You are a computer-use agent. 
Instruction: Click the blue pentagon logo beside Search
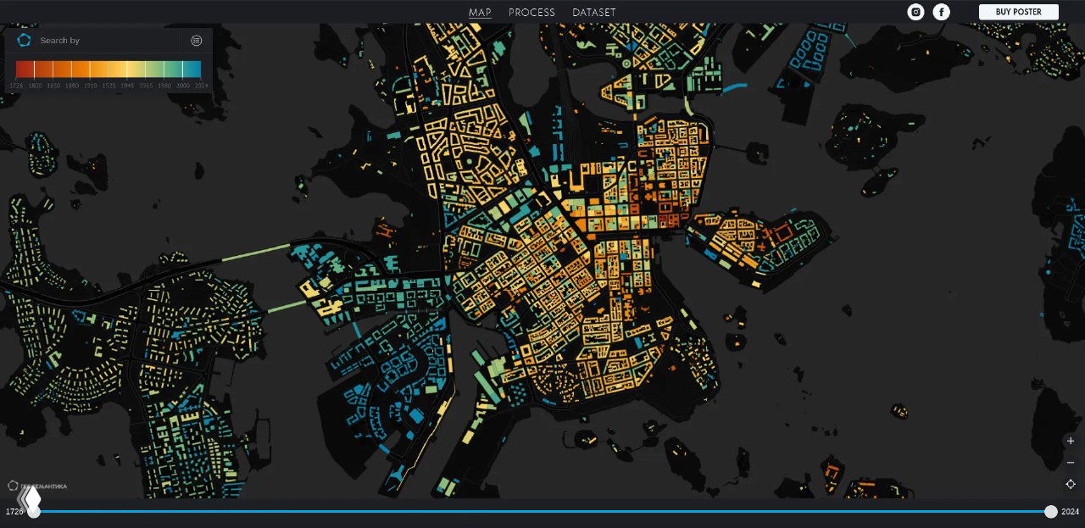24,40
